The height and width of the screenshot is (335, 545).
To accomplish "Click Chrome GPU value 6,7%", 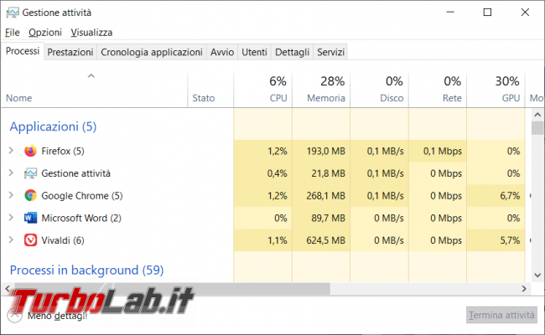I will [x=510, y=196].
